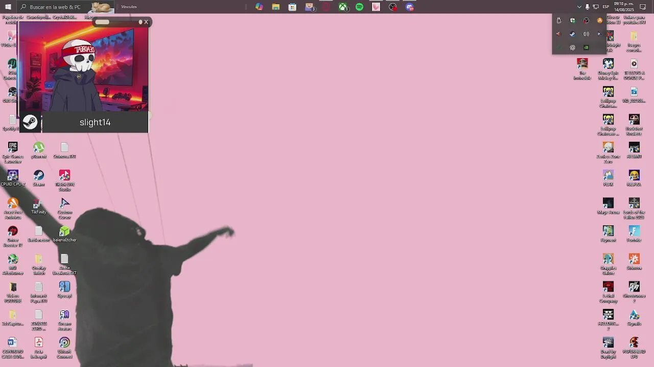Open TikTok LIVE Studio shortcut
Screen dimensions: 654x367
[x=64, y=181]
